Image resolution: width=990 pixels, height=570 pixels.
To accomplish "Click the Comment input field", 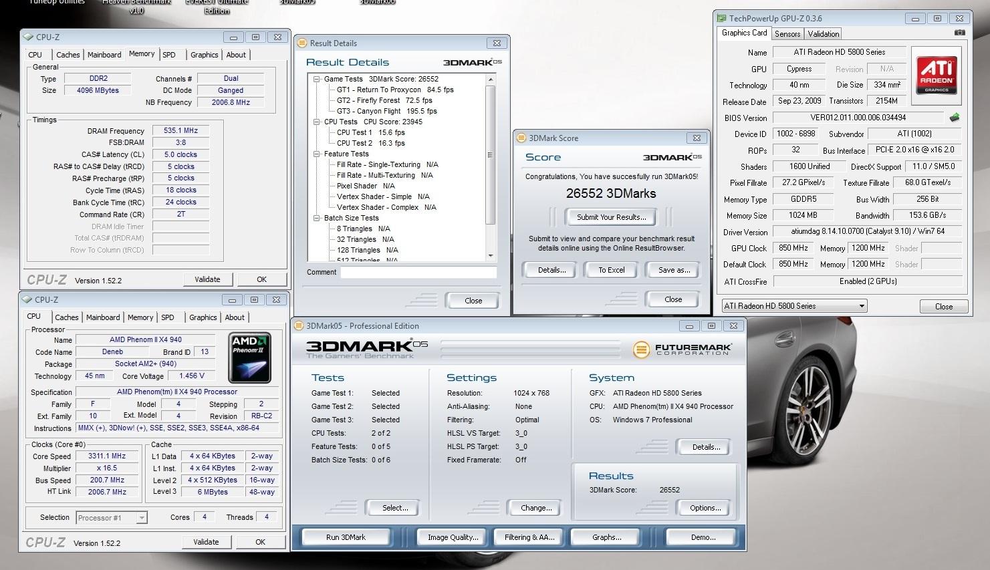I will coord(418,272).
